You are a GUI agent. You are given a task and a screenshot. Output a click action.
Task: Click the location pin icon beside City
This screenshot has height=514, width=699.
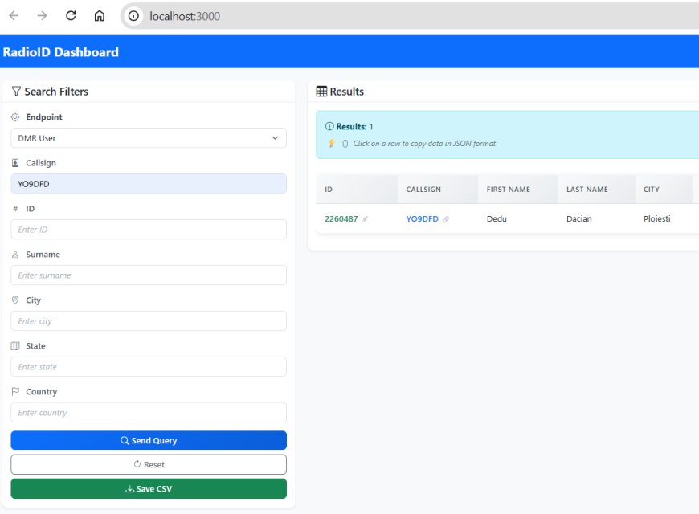(x=15, y=300)
